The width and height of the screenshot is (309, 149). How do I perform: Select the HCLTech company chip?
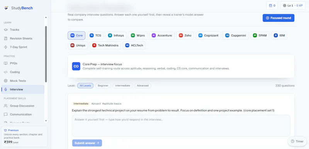pyautogui.click(x=134, y=46)
